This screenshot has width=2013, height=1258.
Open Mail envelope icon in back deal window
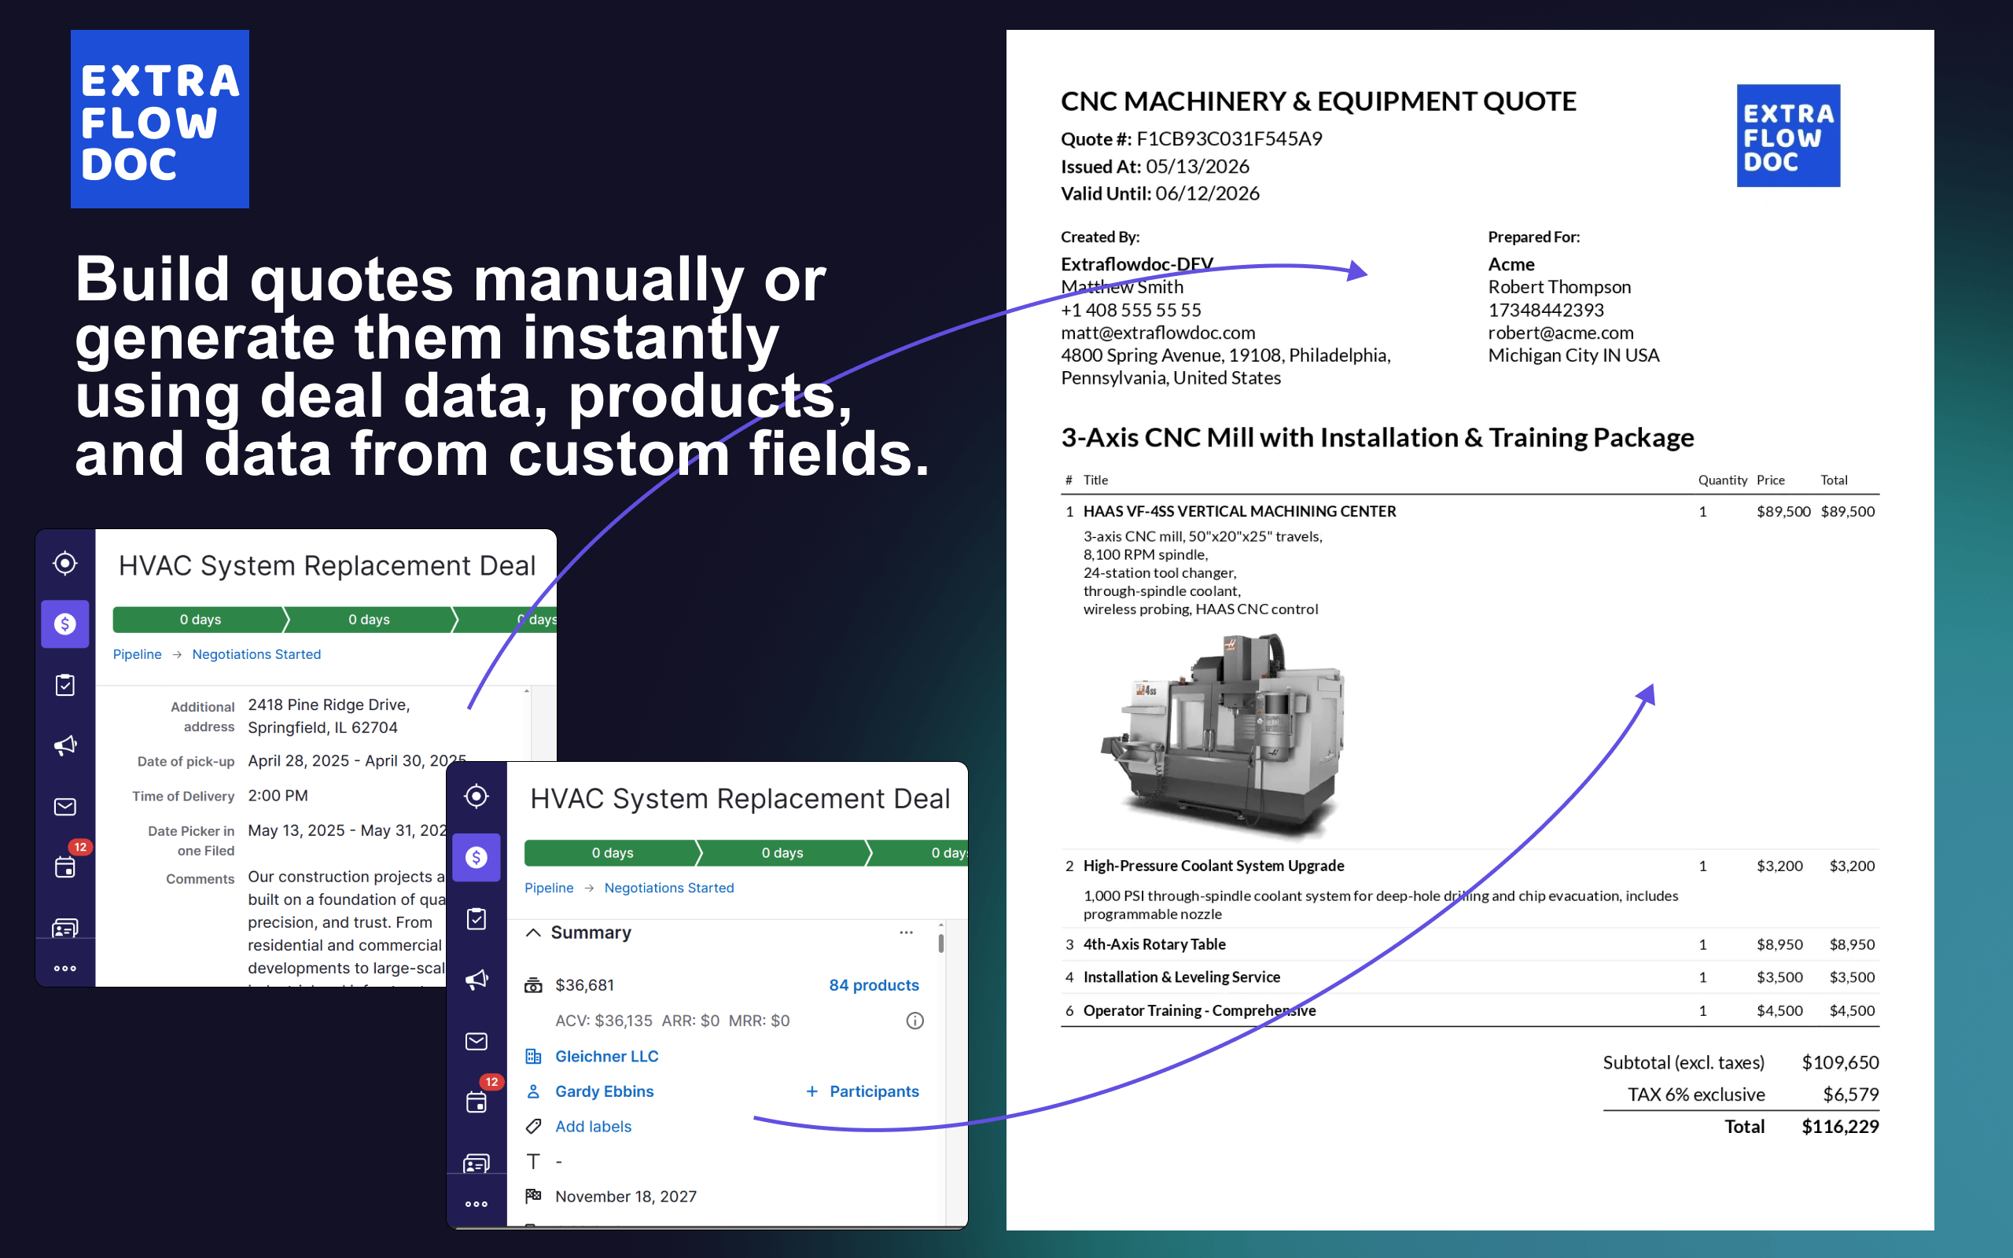tap(65, 806)
